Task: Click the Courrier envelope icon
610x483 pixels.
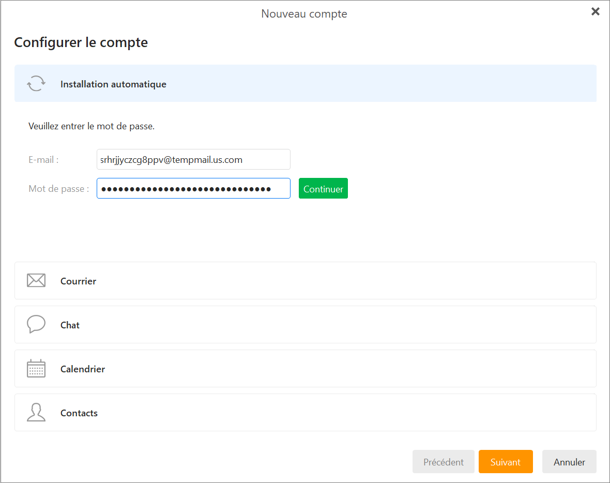Action: [x=36, y=281]
